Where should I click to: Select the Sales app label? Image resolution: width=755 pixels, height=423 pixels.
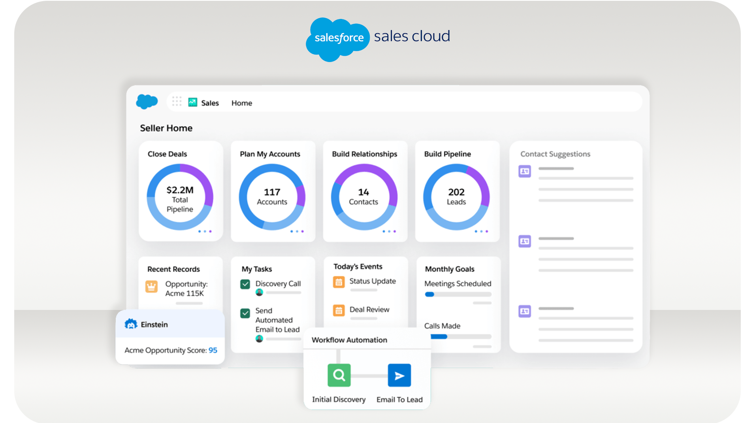[210, 103]
